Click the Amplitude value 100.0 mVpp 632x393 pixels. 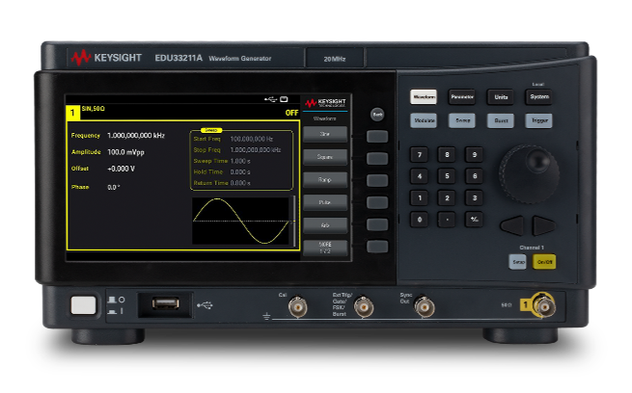[x=125, y=152]
